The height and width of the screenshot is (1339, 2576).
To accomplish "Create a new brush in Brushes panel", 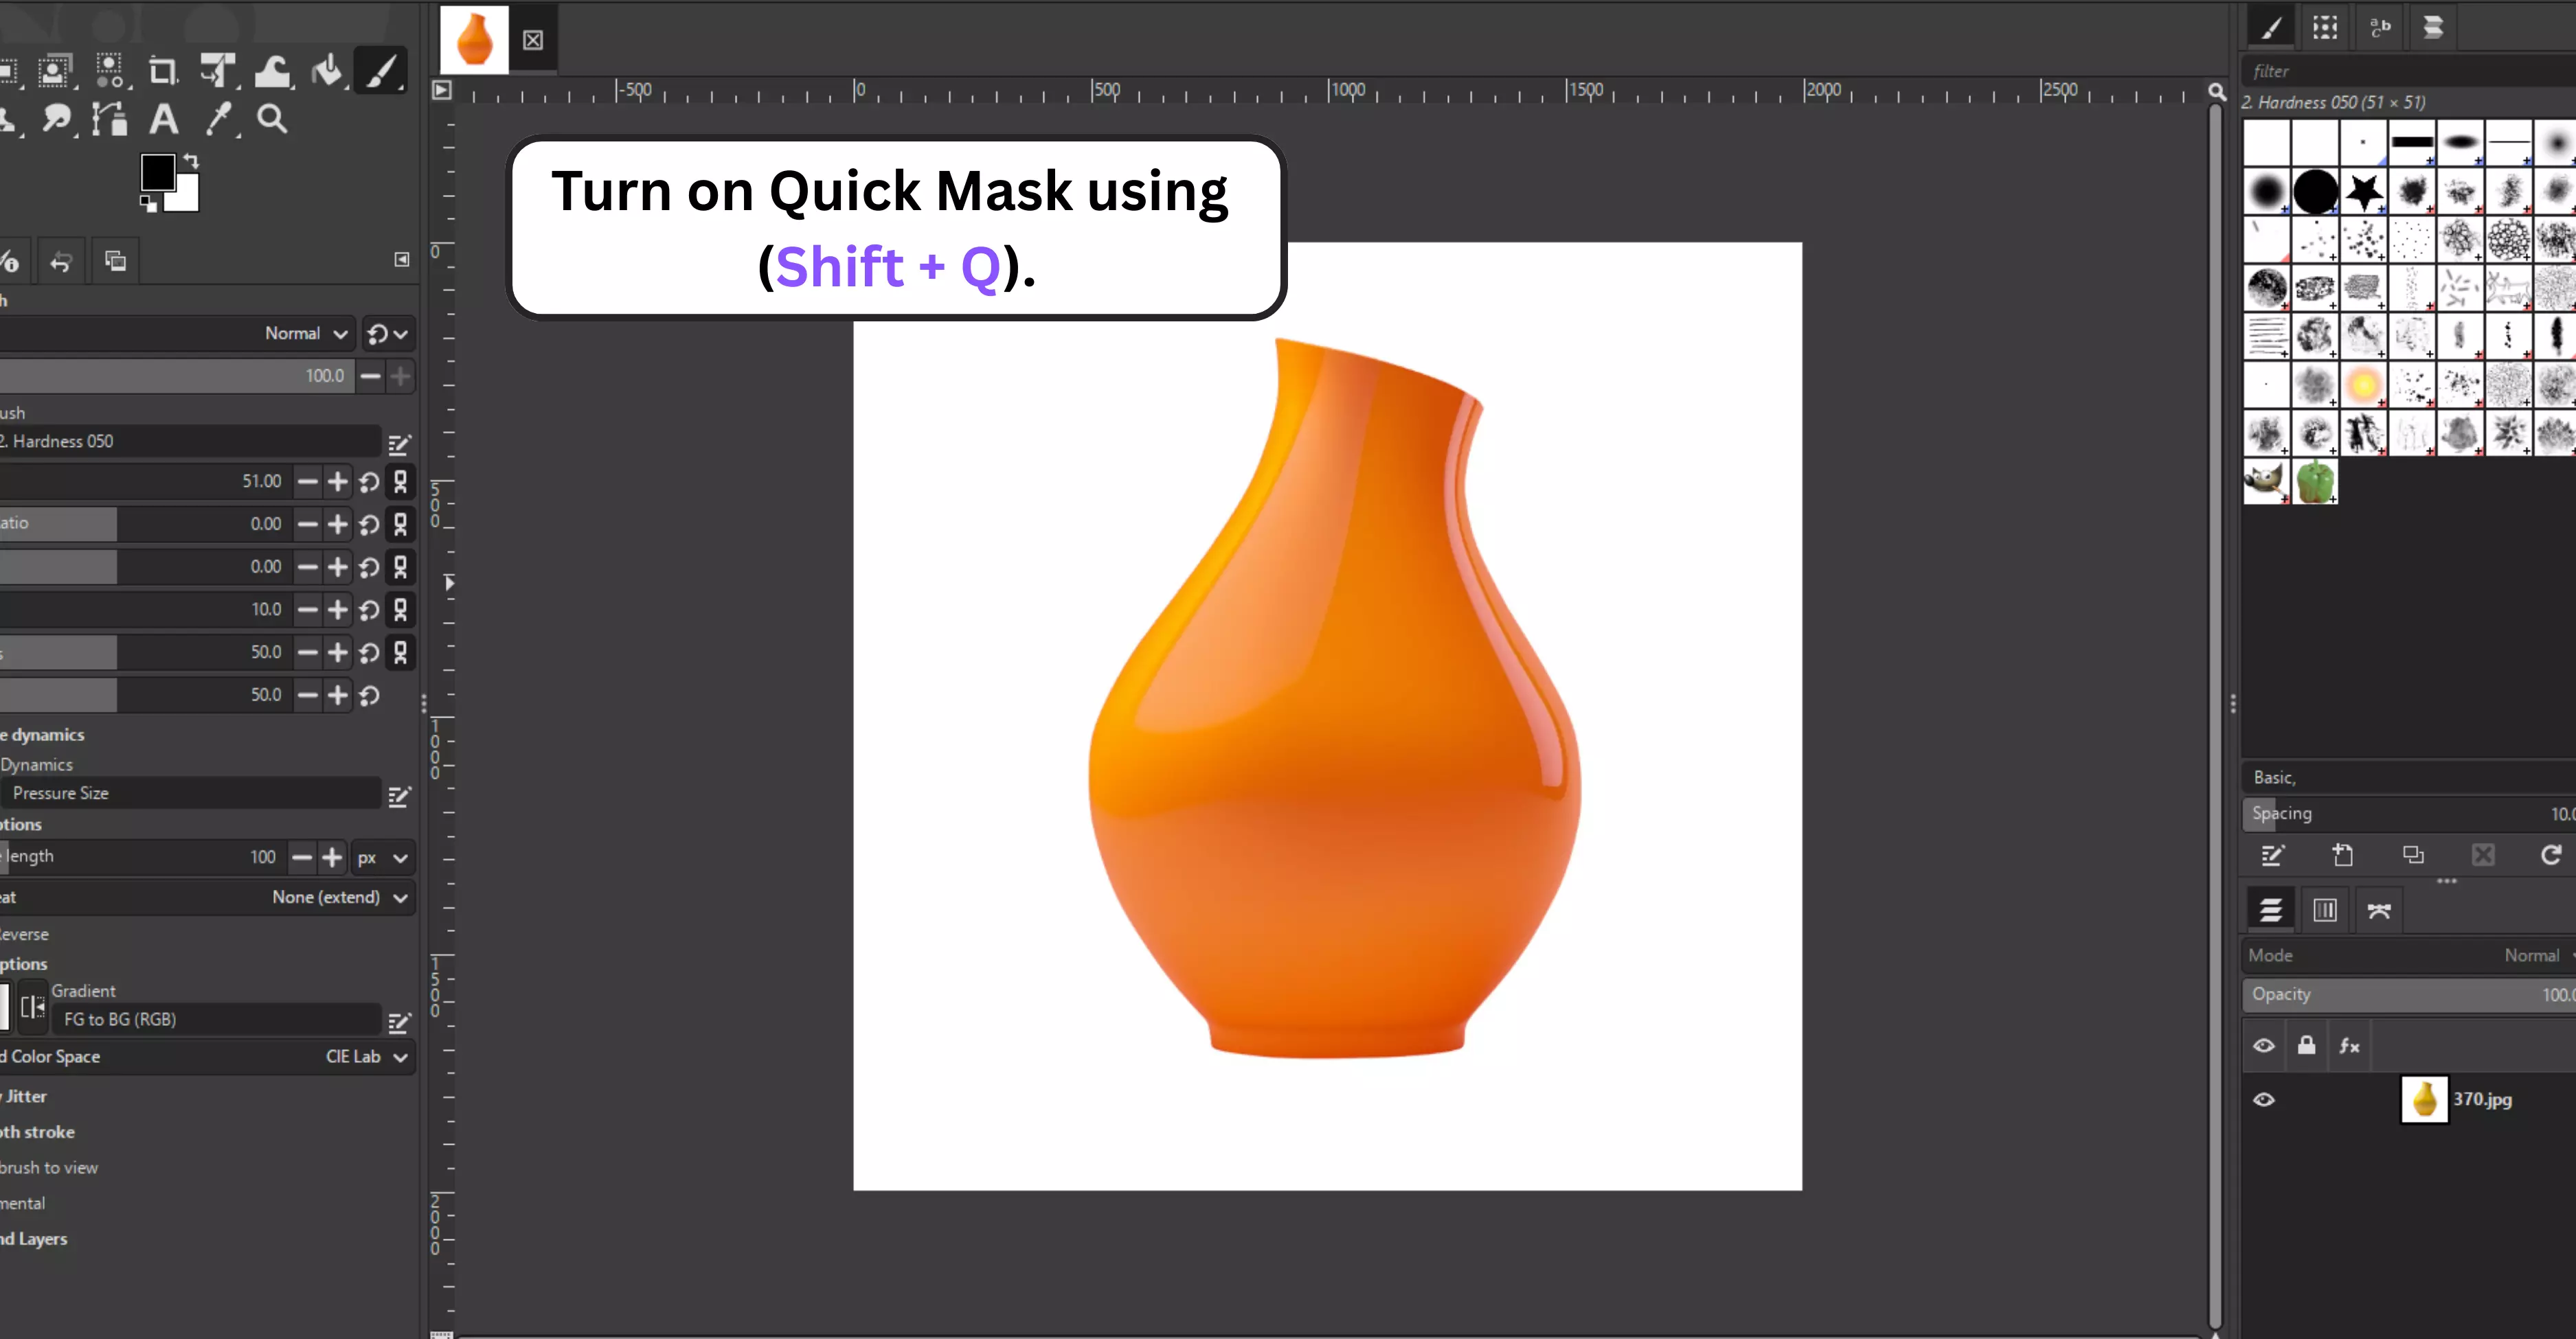I will (2343, 856).
